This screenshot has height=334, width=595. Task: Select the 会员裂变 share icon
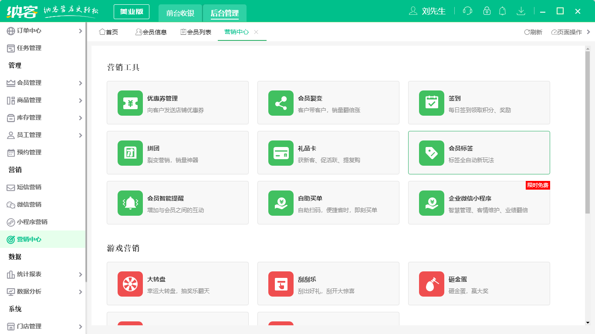281,103
